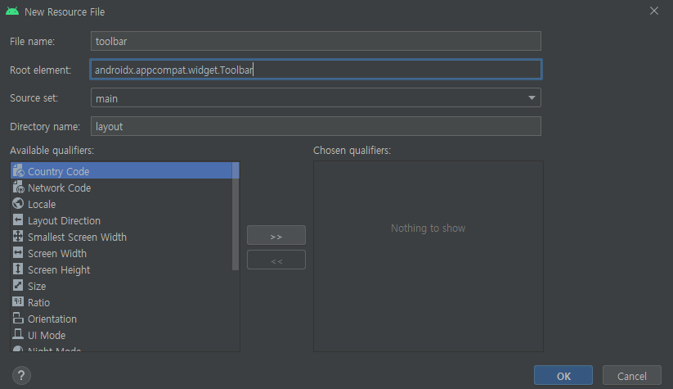Click the available qualifiers list scrollbar
The height and width of the screenshot is (389, 673).
tap(236, 216)
